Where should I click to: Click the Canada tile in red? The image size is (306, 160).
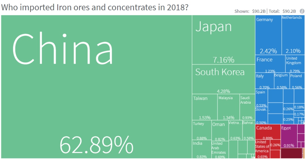[x=268, y=132]
